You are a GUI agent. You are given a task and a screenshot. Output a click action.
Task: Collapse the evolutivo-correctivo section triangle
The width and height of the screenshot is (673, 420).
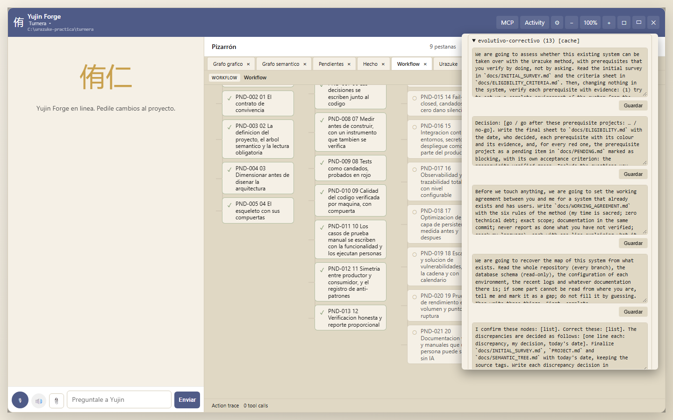[x=474, y=41]
